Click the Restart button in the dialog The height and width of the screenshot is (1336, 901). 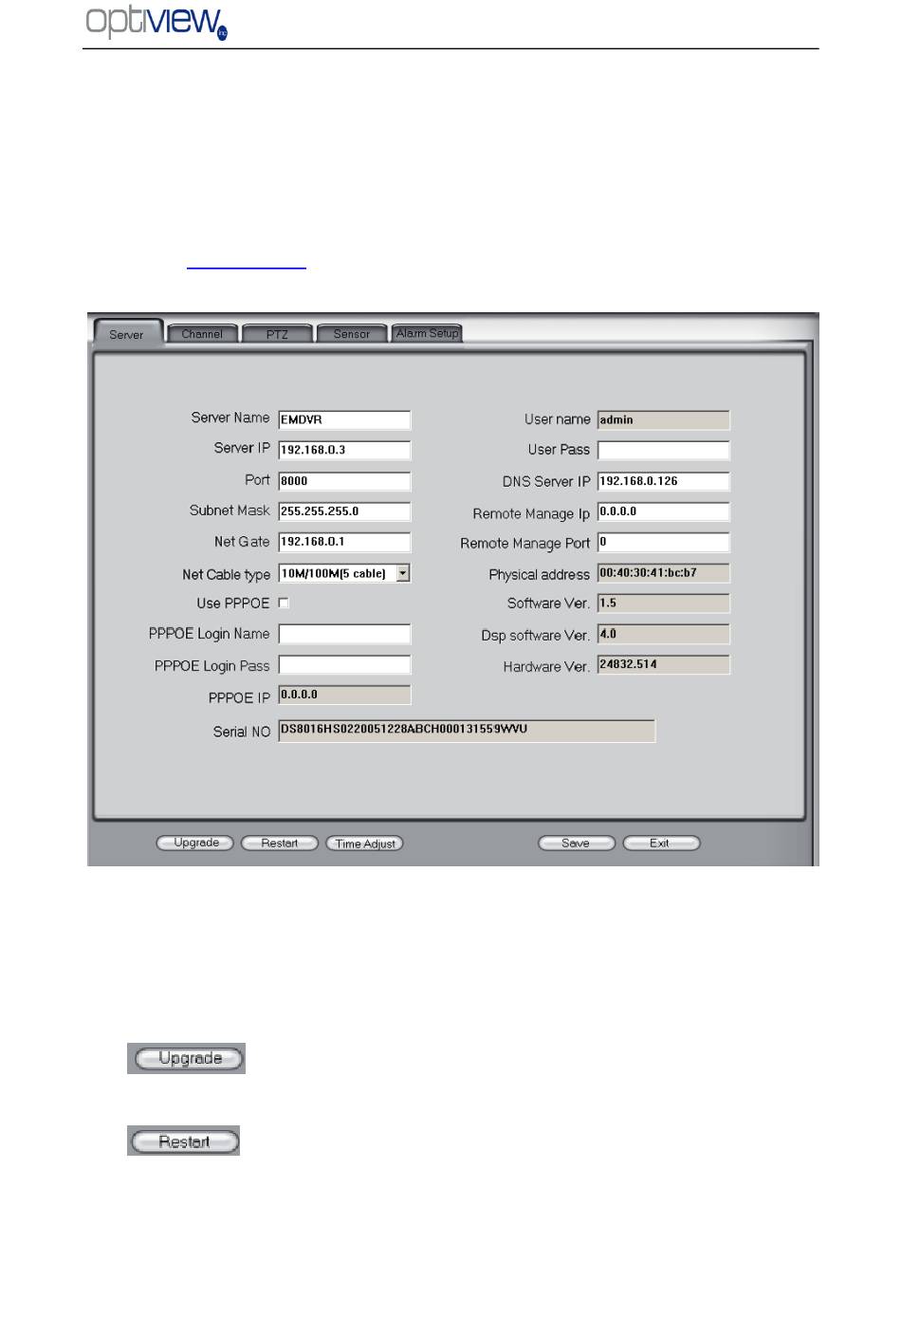280,843
